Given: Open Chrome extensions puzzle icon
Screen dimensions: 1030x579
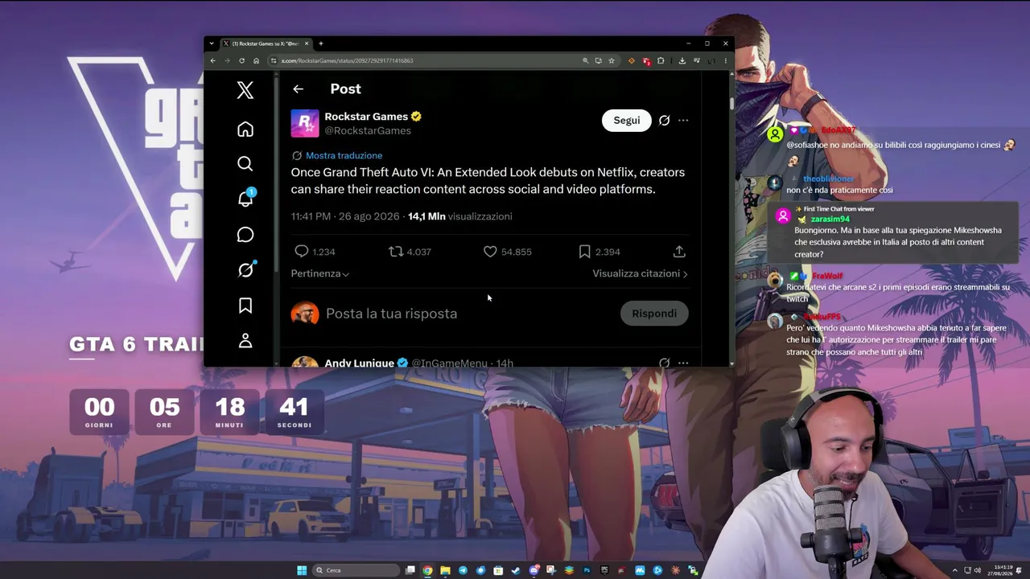Looking at the screenshot, I should pos(661,60).
